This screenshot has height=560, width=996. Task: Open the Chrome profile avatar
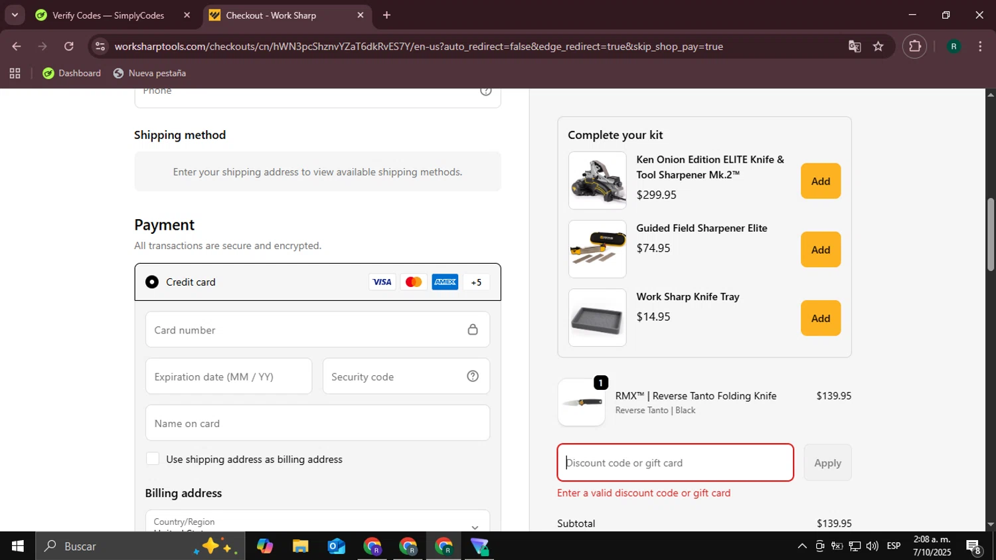click(954, 47)
